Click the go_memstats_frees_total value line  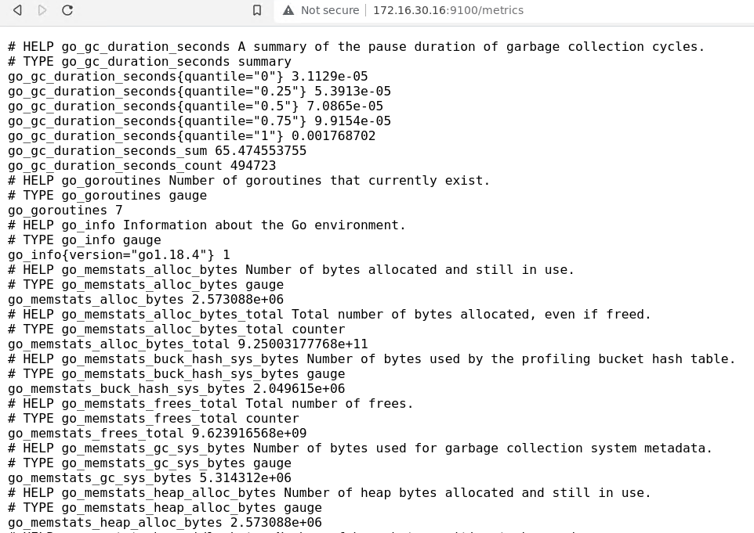tap(158, 434)
